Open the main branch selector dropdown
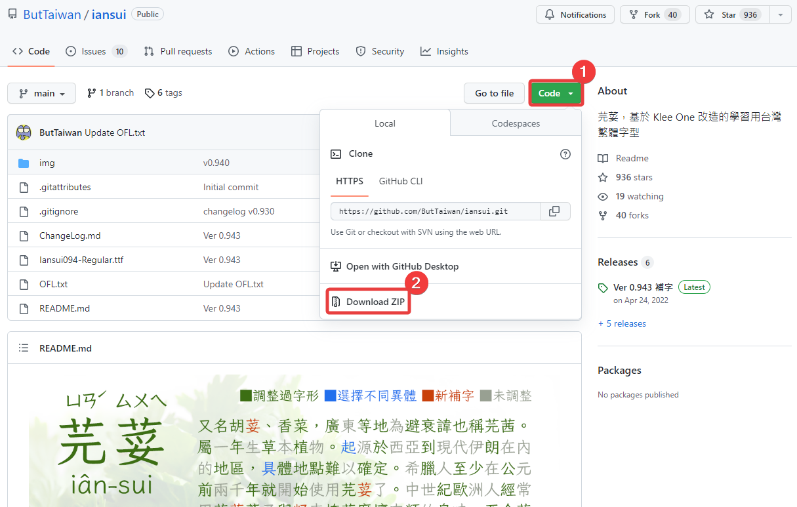Viewport: 797px width, 507px height. pos(41,93)
